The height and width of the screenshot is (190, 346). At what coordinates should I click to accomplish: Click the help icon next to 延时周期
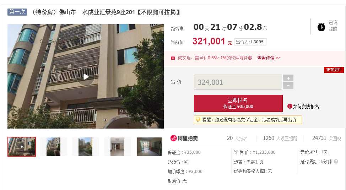tap(336, 162)
